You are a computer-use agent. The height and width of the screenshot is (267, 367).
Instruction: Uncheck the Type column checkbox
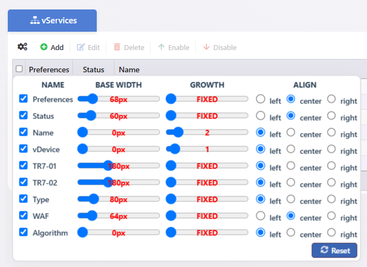(23, 199)
